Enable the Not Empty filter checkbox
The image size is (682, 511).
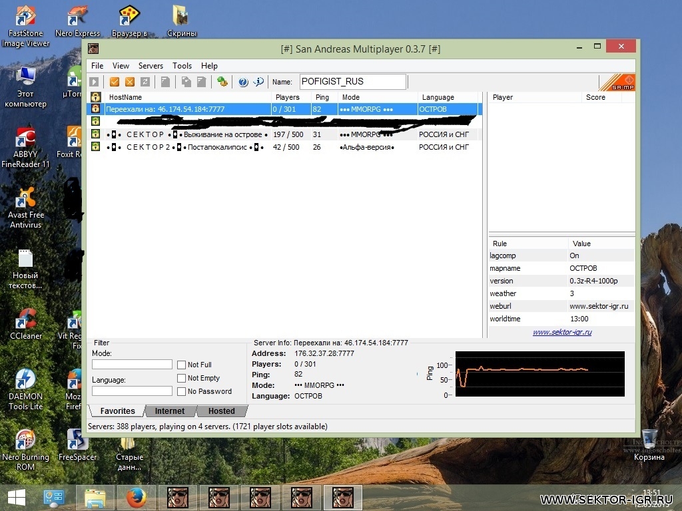pos(181,378)
